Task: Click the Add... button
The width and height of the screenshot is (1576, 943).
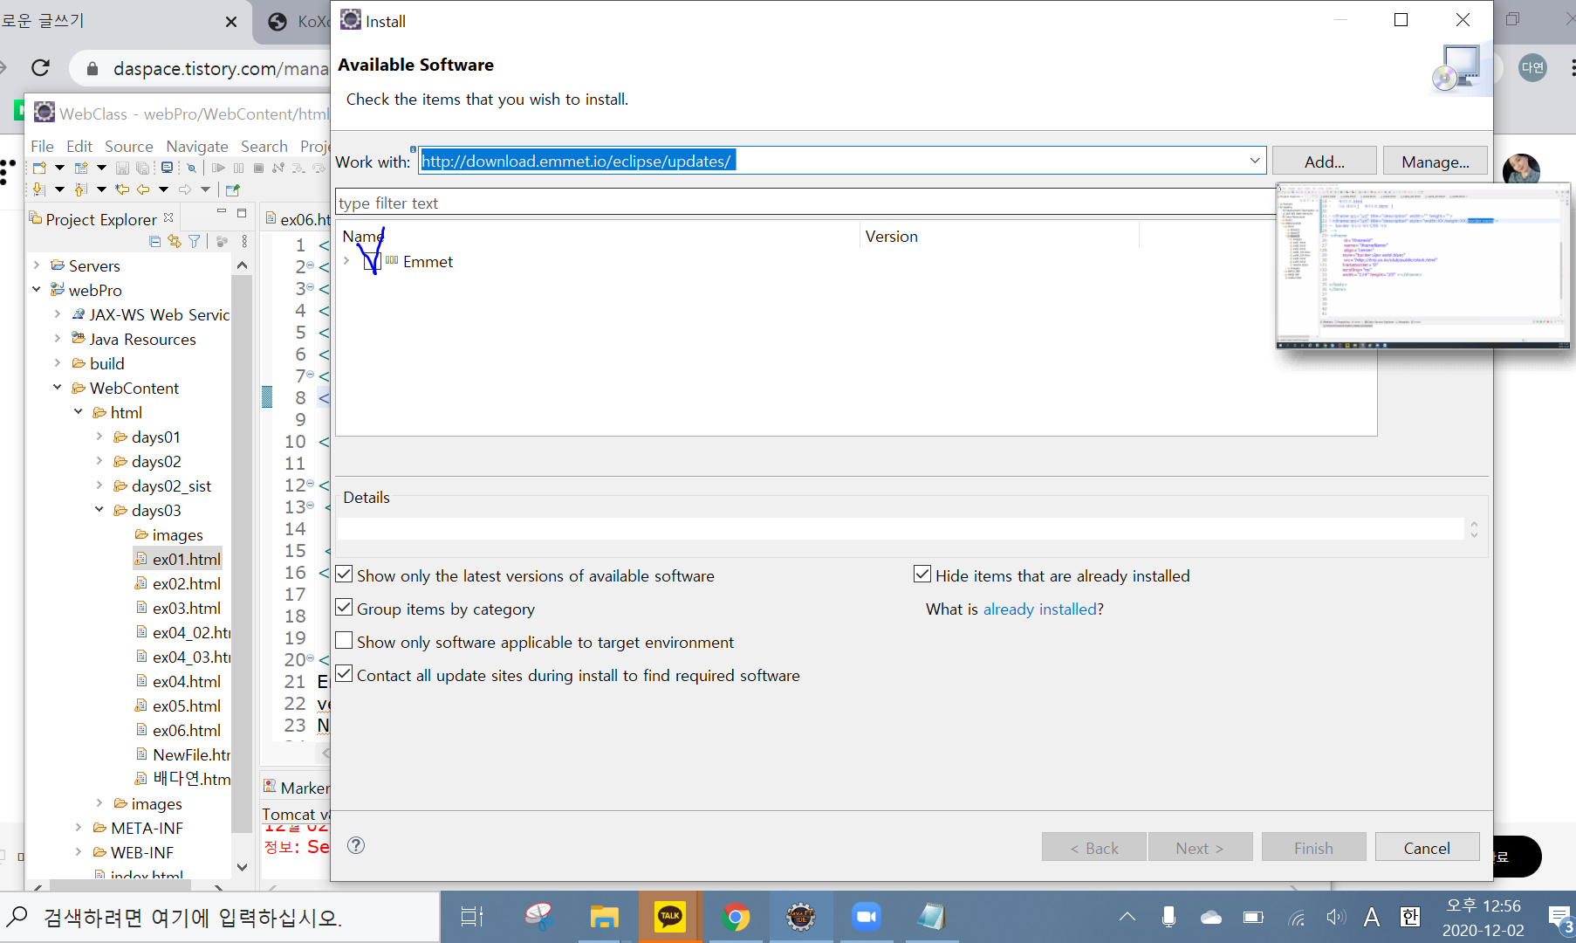Action: pyautogui.click(x=1324, y=162)
